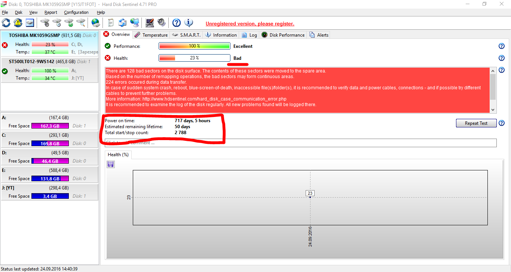Open the Help menu
The image size is (511, 272).
coord(101,12)
